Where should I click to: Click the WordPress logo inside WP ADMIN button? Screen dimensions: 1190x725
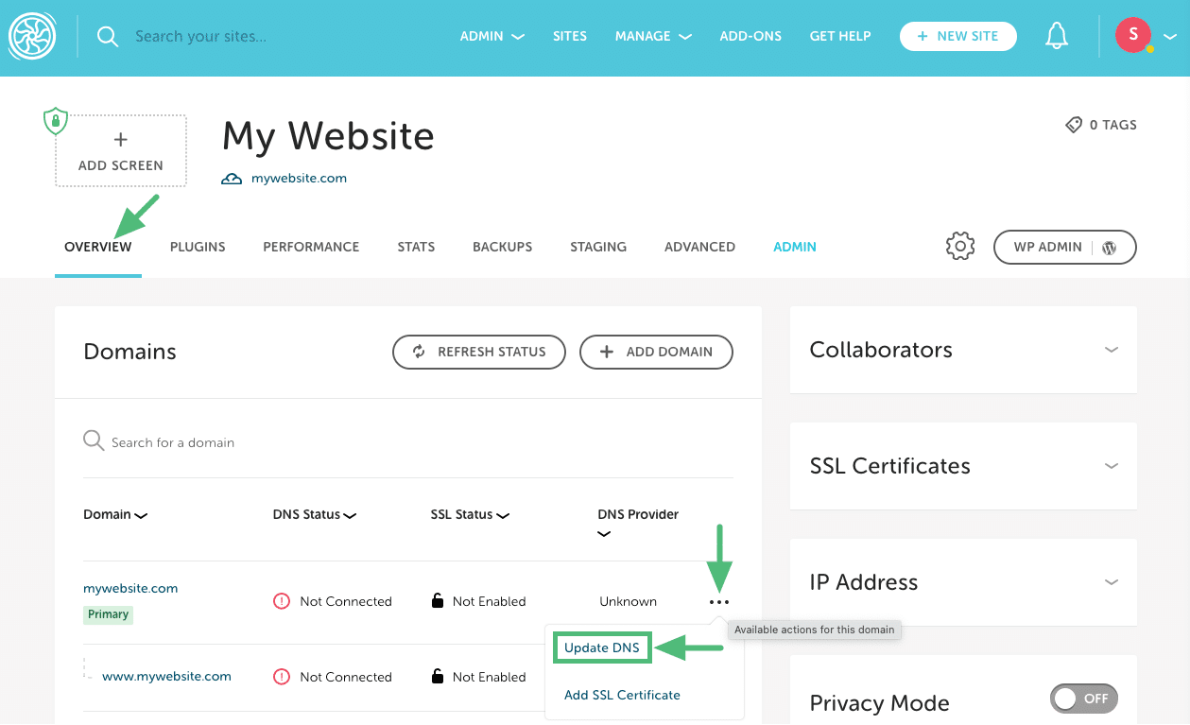(x=1108, y=247)
